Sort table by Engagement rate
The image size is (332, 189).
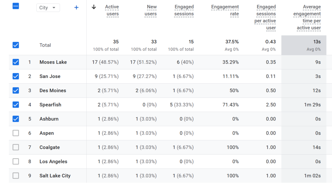point(225,10)
